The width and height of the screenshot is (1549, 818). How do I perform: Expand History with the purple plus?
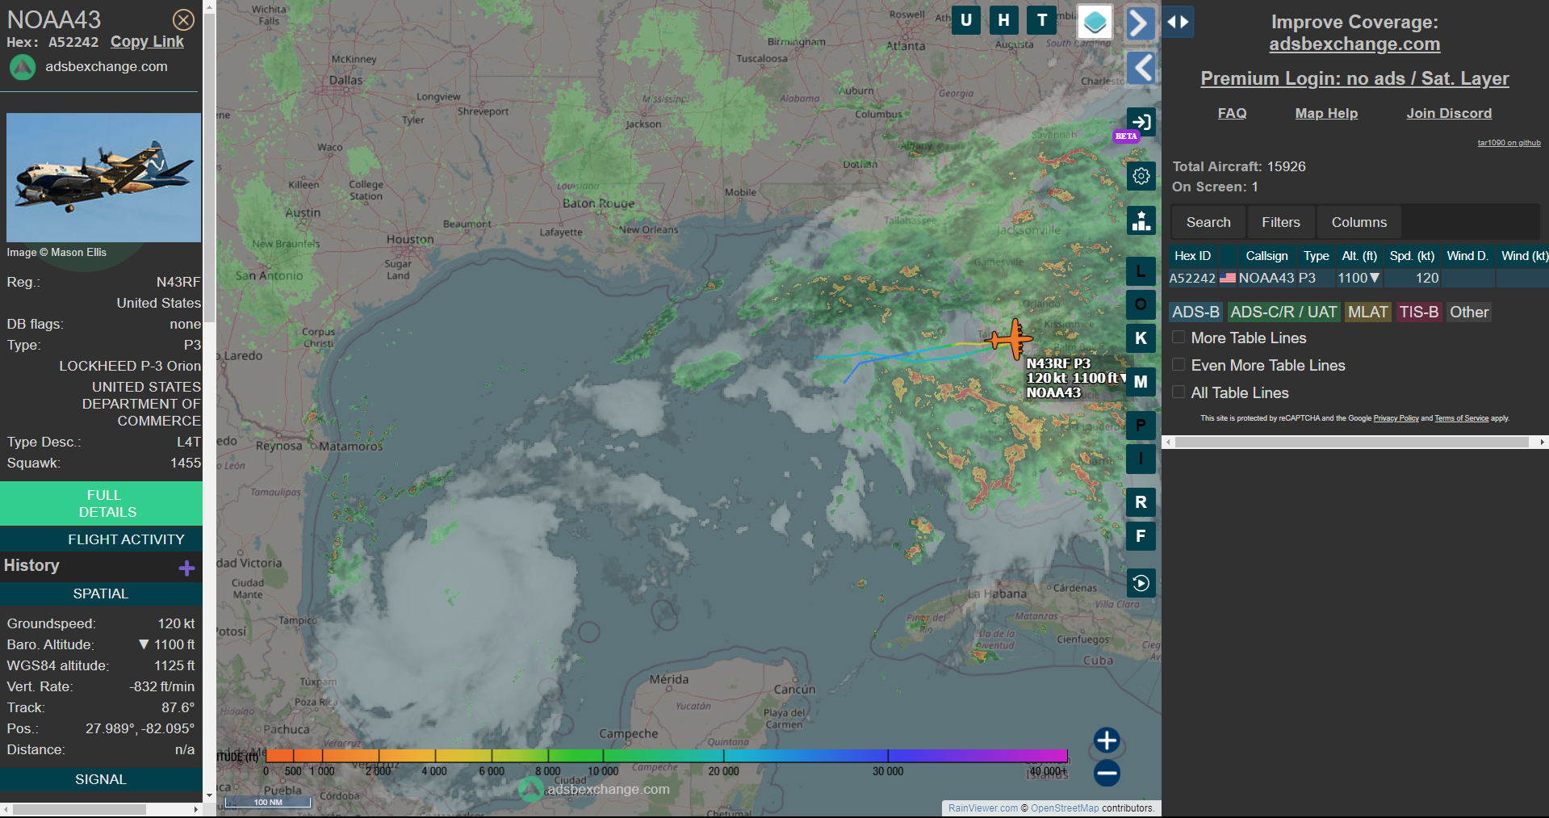186,568
